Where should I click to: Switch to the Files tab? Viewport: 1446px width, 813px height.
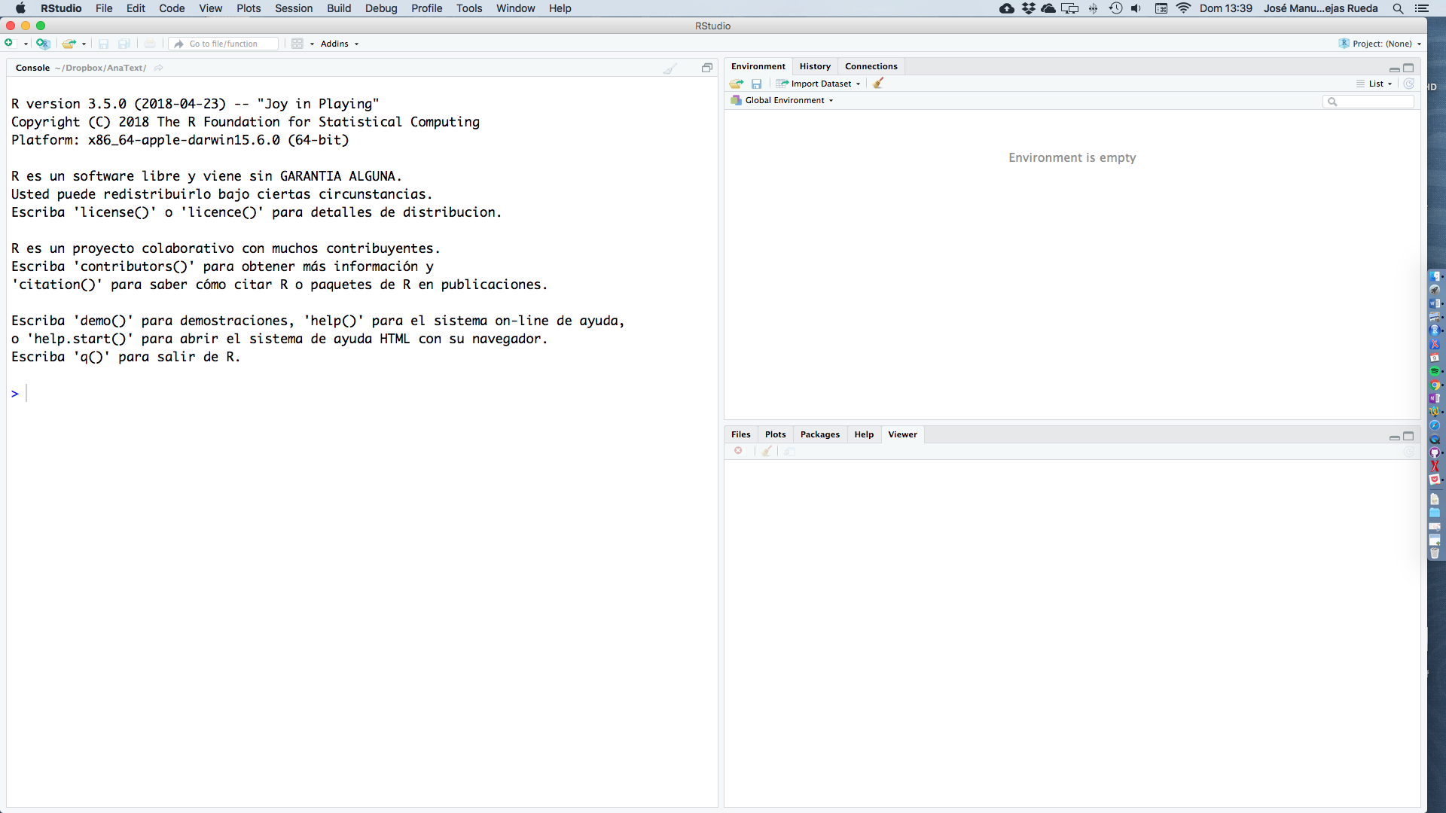[740, 434]
